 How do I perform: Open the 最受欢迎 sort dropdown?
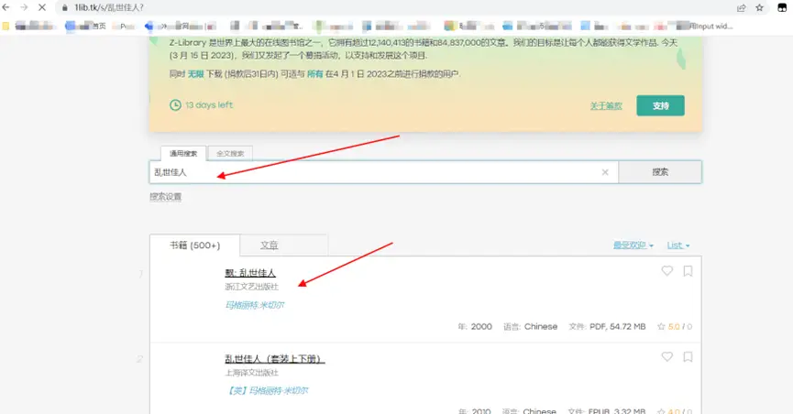(633, 245)
